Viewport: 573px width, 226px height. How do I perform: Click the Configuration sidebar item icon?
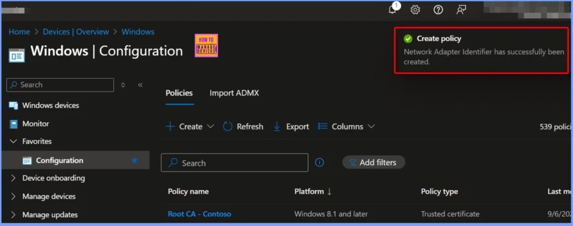point(27,161)
